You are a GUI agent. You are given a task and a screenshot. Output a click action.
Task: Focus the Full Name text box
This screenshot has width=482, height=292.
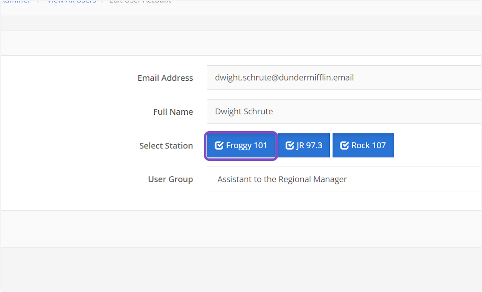click(343, 112)
